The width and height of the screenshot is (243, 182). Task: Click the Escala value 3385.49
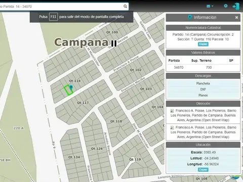click(x=210, y=152)
